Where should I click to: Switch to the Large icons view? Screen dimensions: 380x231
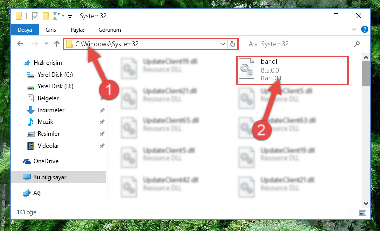click(363, 213)
